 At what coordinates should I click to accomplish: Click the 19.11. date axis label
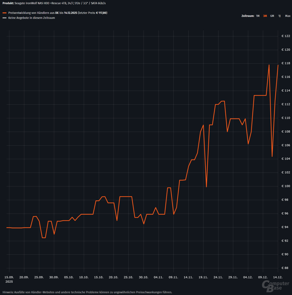click(203, 277)
